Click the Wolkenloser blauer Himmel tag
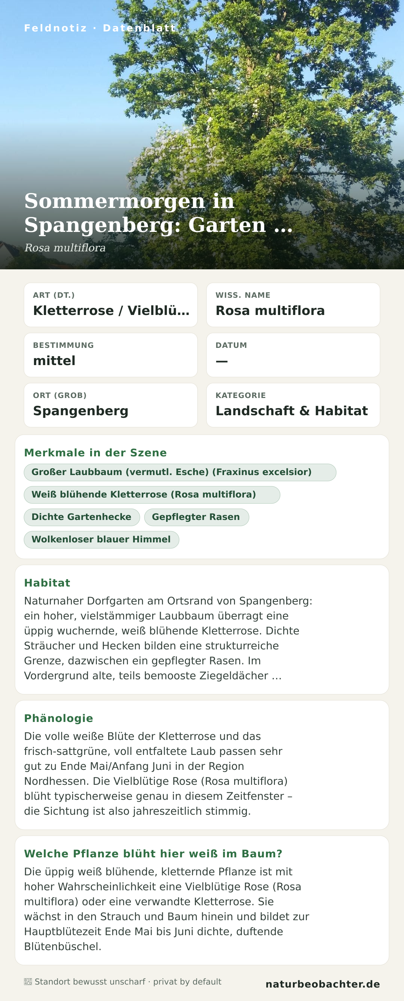Screen dimensions: 404x1001 [101, 540]
